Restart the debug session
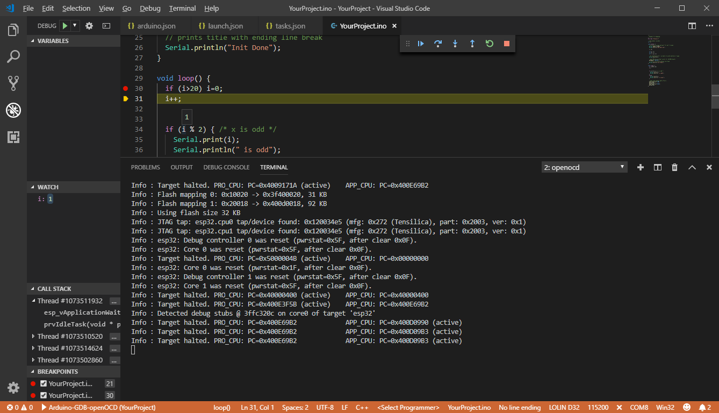The image size is (719, 413). (x=490, y=44)
